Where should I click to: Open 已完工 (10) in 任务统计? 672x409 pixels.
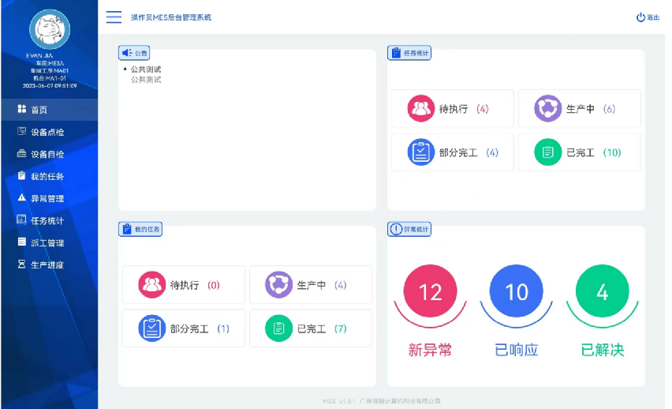click(x=580, y=152)
